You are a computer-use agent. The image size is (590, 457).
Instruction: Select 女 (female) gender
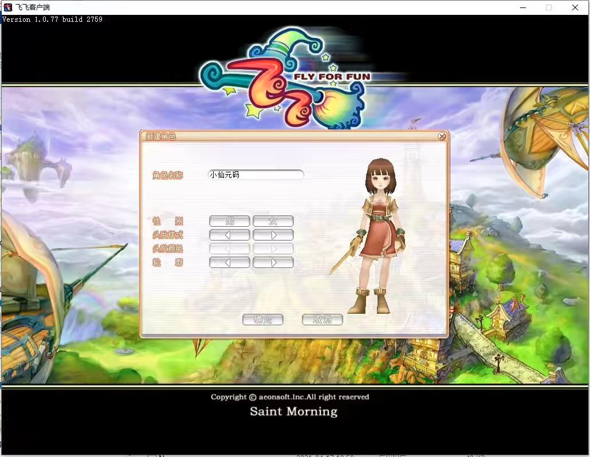pos(273,221)
